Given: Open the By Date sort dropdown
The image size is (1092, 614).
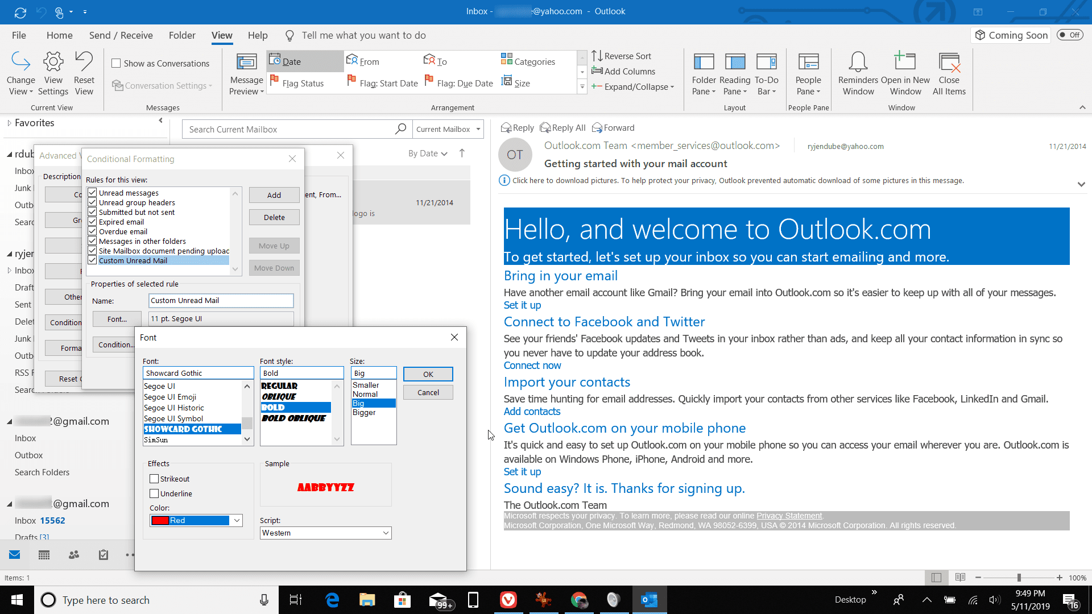Looking at the screenshot, I should (x=428, y=153).
